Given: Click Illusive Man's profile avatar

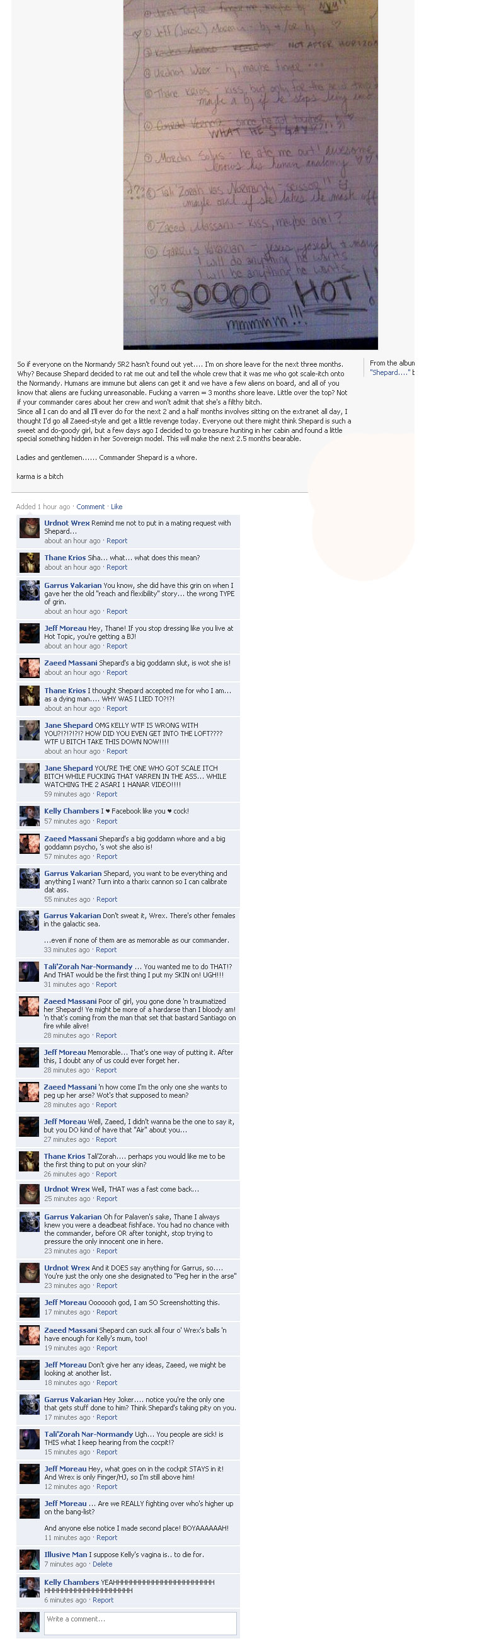Looking at the screenshot, I should pyautogui.click(x=30, y=1560).
